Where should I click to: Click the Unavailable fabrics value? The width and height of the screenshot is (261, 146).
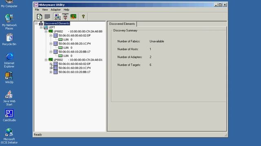[x=157, y=41]
